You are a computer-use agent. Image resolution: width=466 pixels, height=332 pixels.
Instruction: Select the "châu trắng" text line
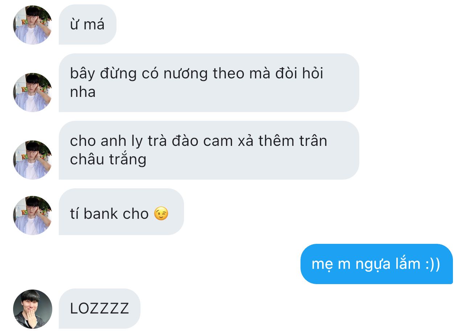click(x=108, y=160)
